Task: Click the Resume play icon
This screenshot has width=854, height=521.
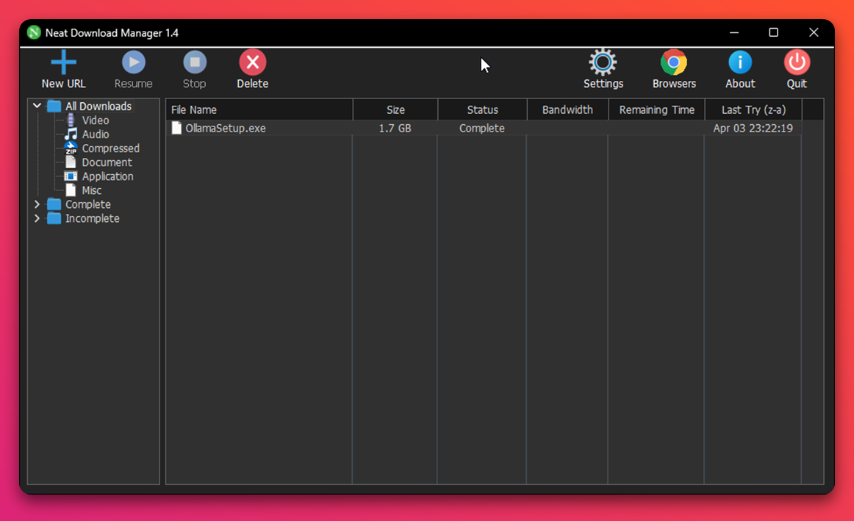Action: click(x=133, y=62)
